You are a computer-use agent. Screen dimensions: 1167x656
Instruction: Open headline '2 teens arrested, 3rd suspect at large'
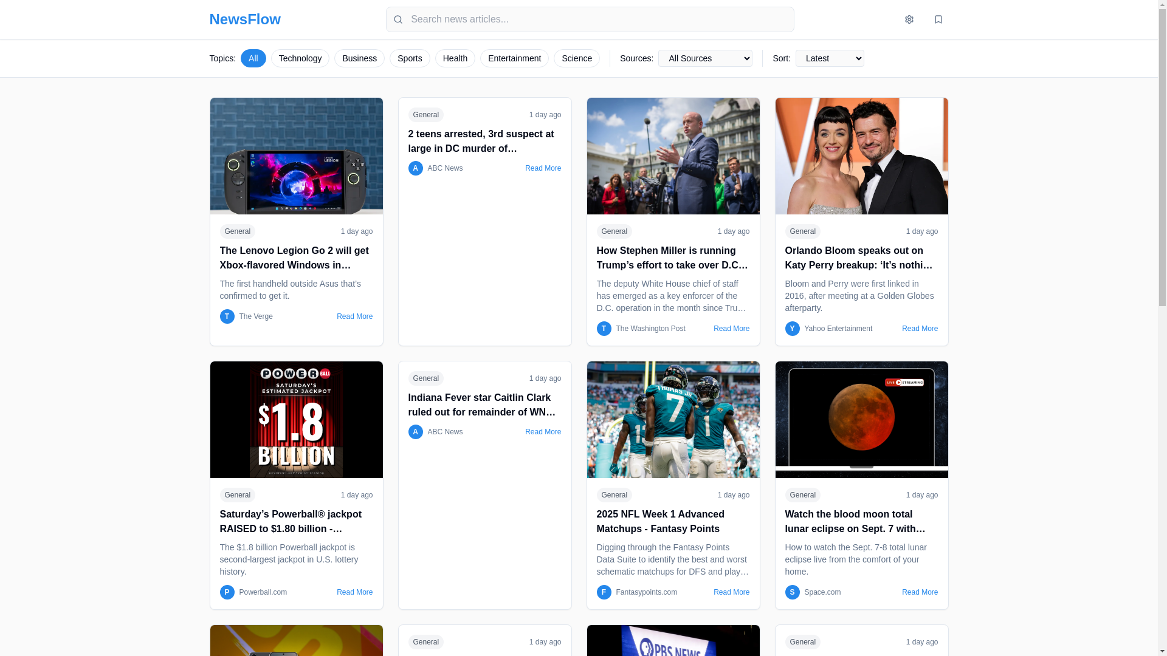pyautogui.click(x=485, y=142)
